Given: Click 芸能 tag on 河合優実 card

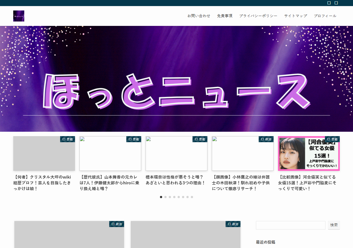Looking at the screenshot, I should (332, 139).
